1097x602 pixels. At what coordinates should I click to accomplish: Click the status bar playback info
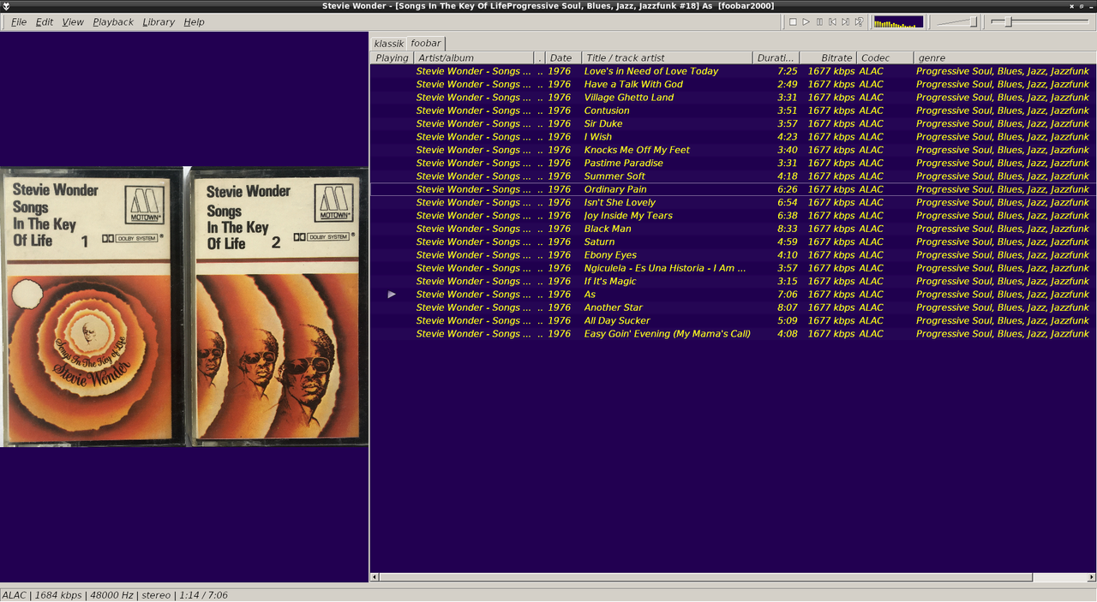tap(116, 594)
